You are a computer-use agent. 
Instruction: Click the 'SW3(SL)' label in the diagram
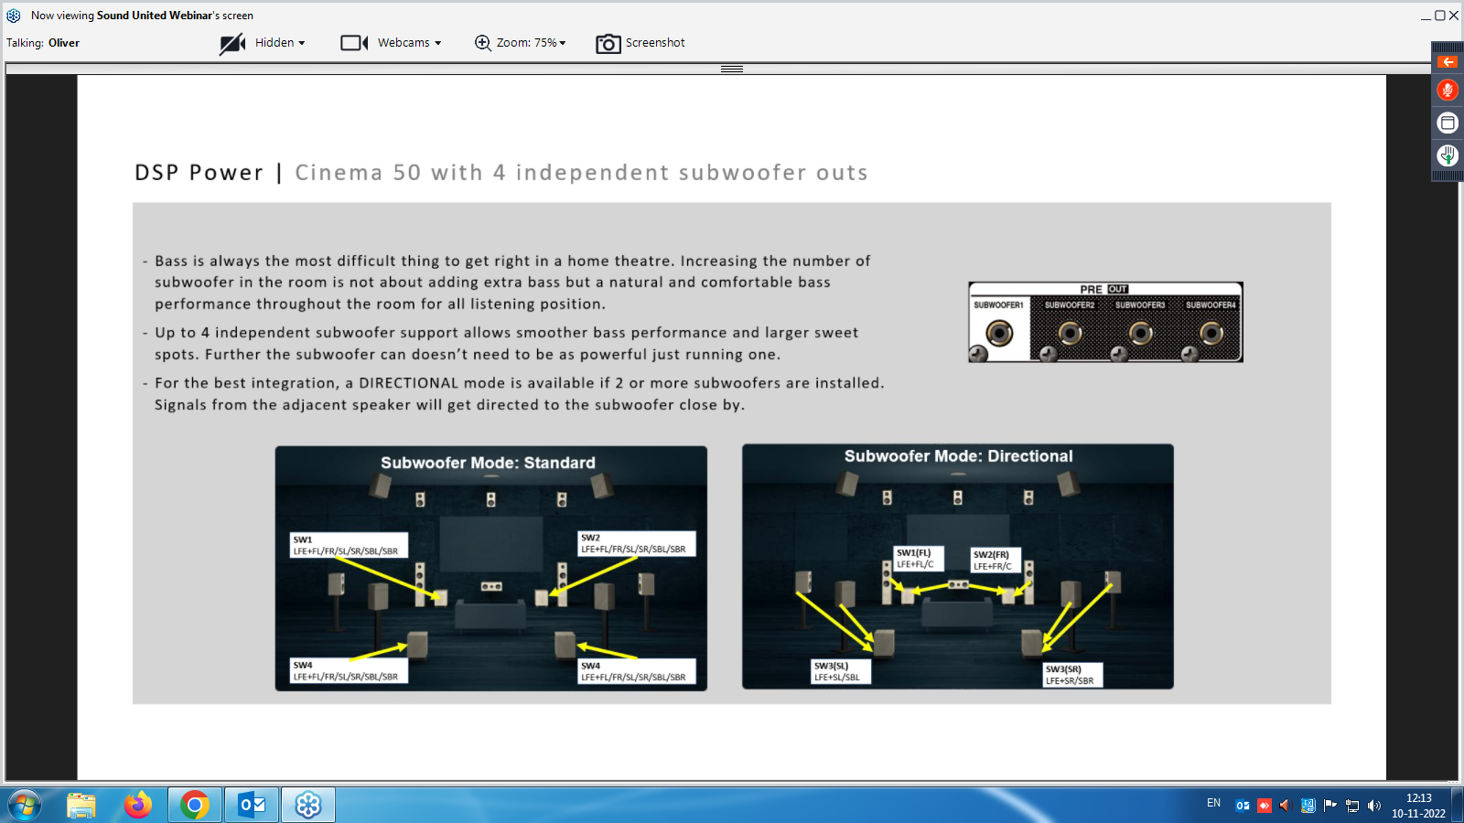click(841, 672)
